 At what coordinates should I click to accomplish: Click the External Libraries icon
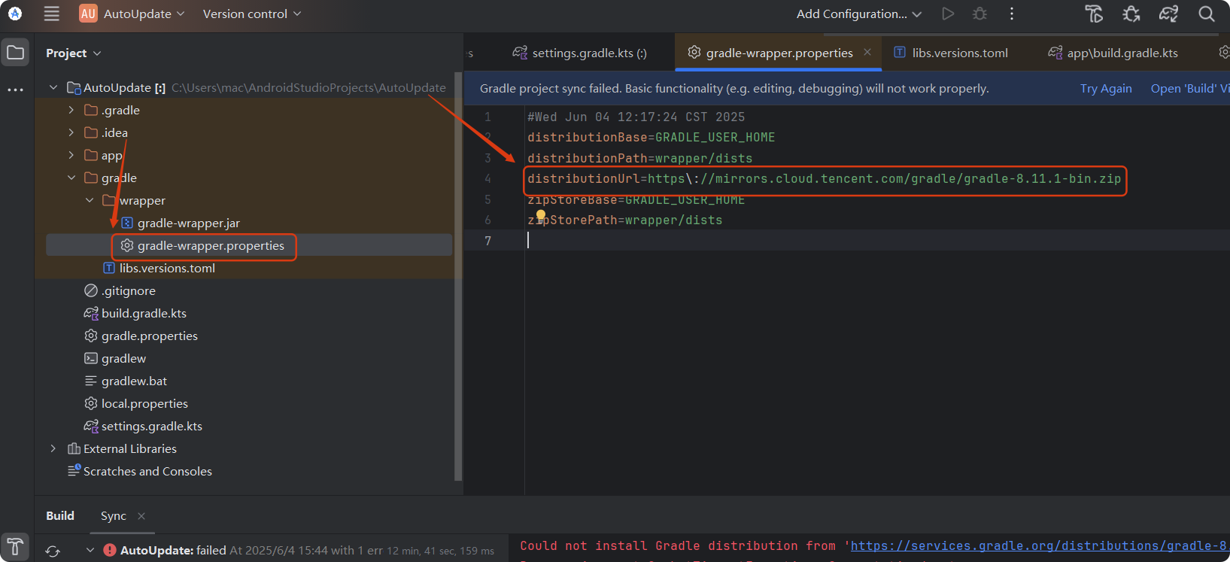[x=74, y=448]
